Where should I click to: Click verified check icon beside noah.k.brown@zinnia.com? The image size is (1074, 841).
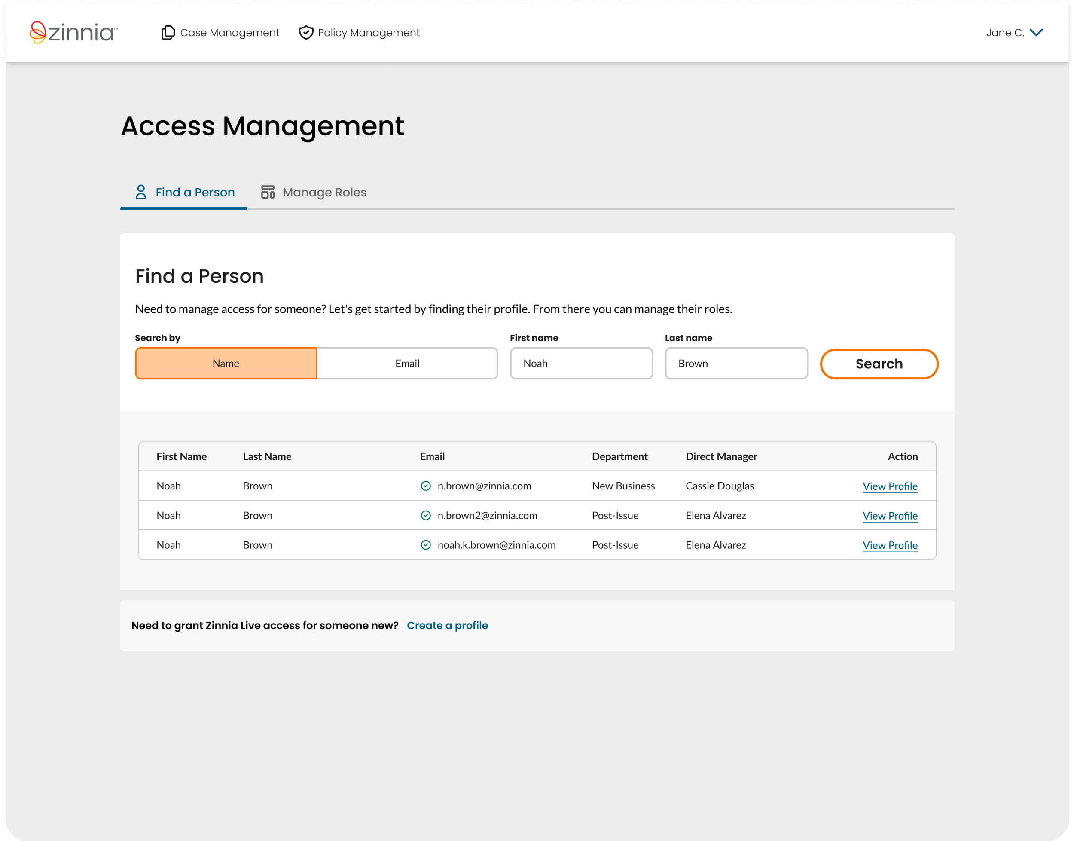[426, 545]
